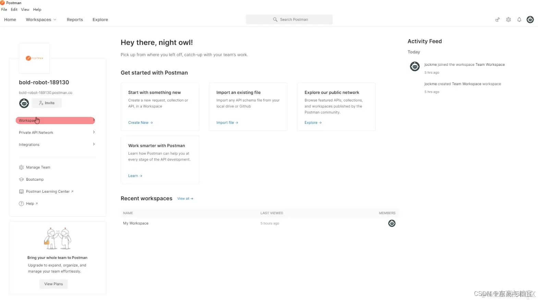Click the bold-robot-189130.postman.co URL text

coord(46,93)
